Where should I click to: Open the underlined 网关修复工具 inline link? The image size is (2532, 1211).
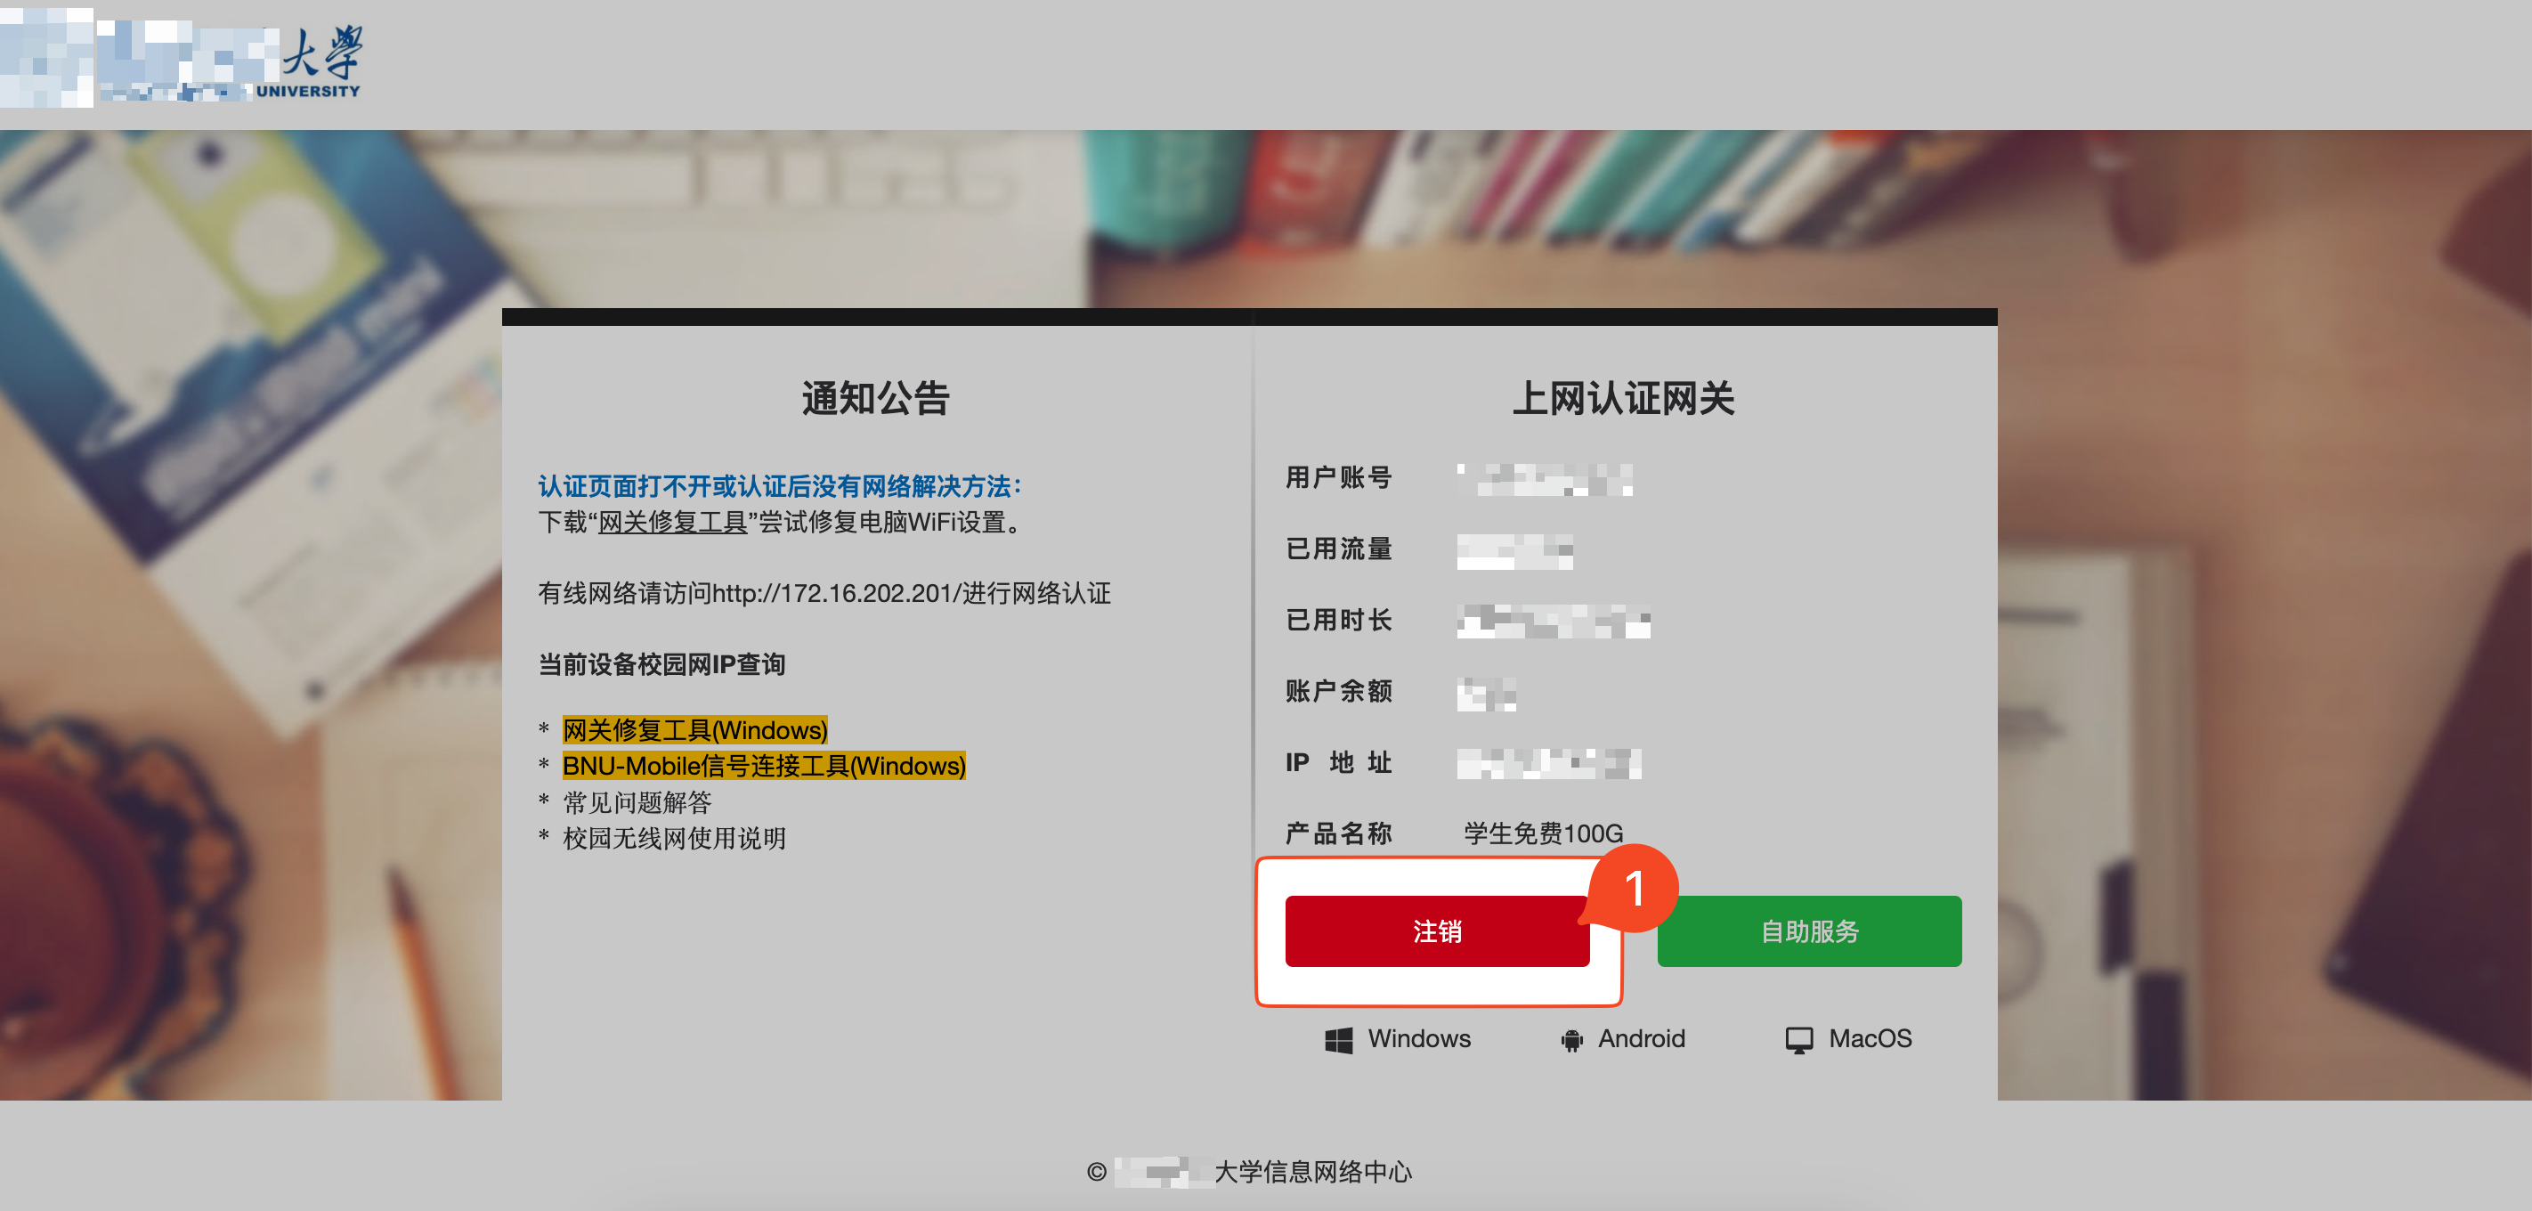(672, 522)
